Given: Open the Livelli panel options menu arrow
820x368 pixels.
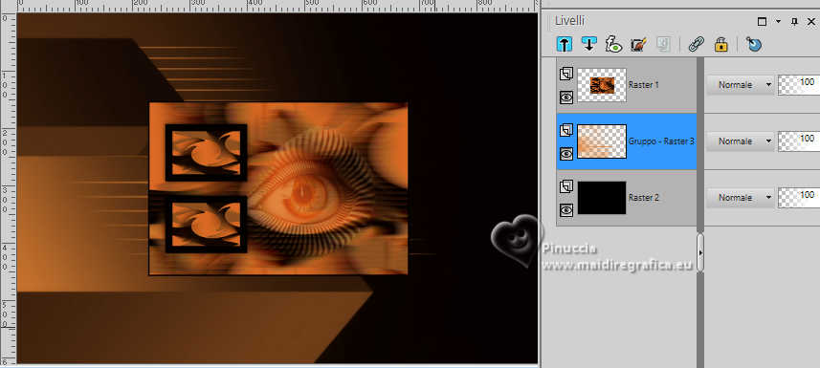Looking at the screenshot, I should [778, 21].
